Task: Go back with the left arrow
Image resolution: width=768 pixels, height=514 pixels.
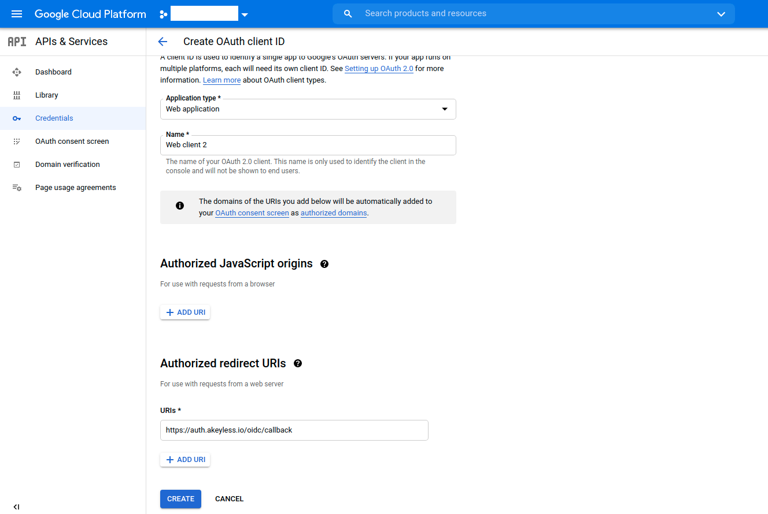Action: coord(163,42)
